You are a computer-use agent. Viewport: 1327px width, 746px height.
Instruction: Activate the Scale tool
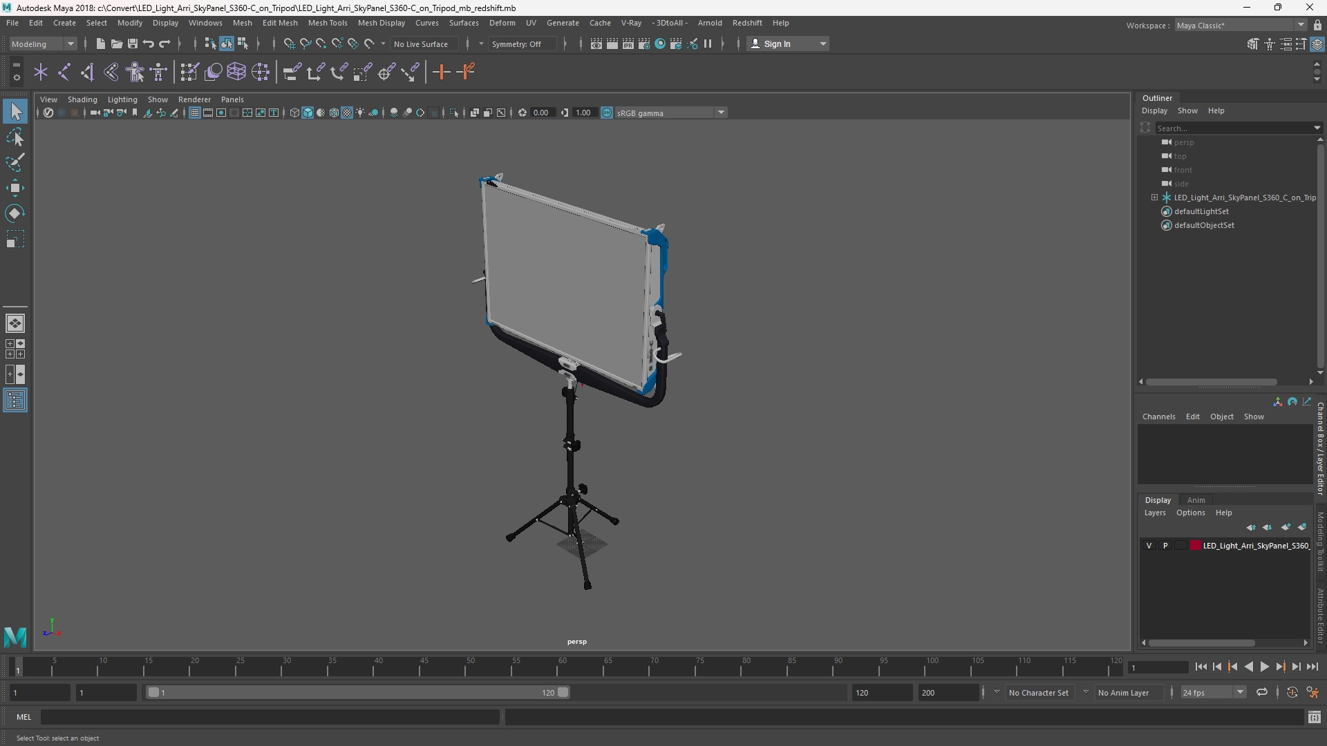coord(15,239)
